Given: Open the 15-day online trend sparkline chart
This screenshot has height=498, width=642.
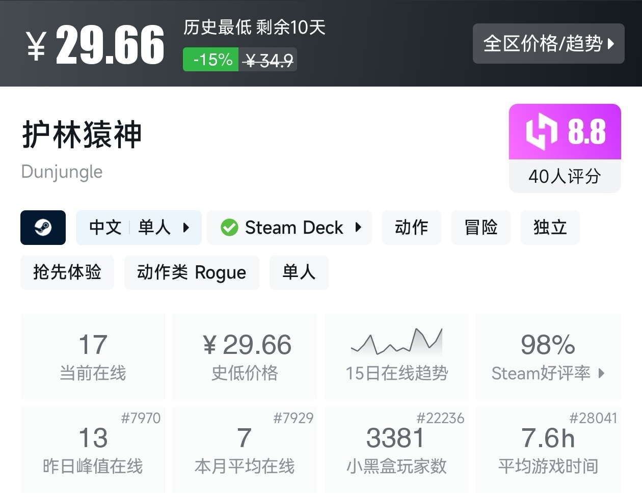Looking at the screenshot, I should pyautogui.click(x=396, y=342).
